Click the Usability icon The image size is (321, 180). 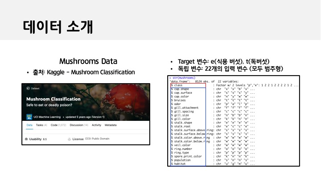coord(26,139)
